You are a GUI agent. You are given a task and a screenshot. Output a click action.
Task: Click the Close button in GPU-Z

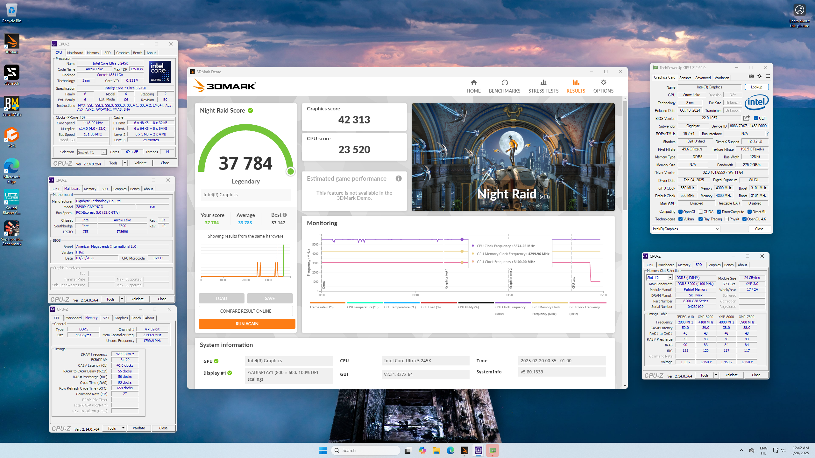pos(759,229)
